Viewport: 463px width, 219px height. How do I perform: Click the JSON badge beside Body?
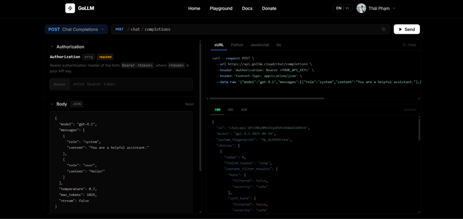(x=77, y=104)
